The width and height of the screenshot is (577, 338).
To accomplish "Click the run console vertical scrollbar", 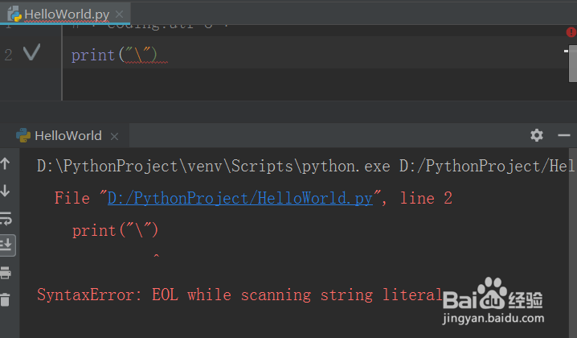I will (573, 243).
